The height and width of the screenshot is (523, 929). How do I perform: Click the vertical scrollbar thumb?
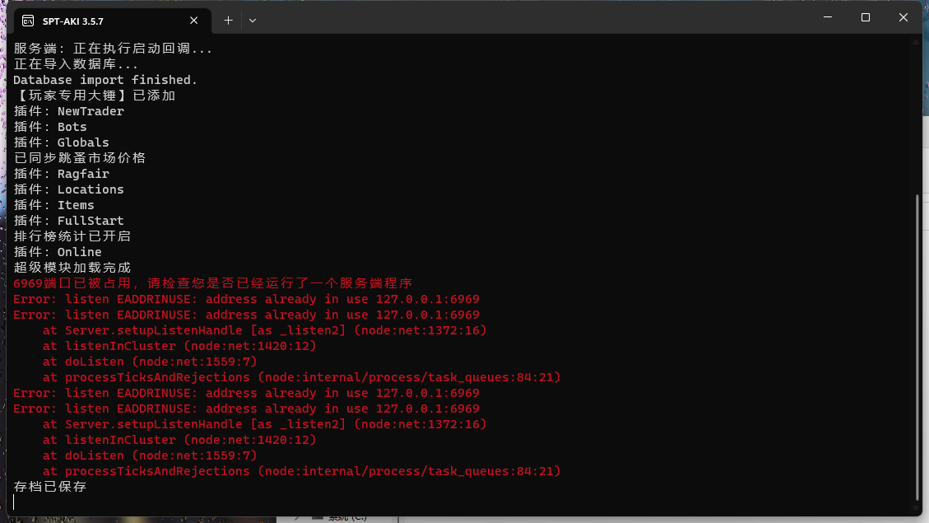coord(919,346)
